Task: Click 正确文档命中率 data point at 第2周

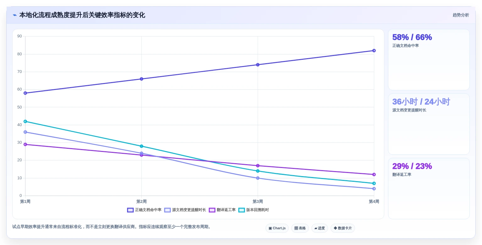Action: pyautogui.click(x=141, y=79)
